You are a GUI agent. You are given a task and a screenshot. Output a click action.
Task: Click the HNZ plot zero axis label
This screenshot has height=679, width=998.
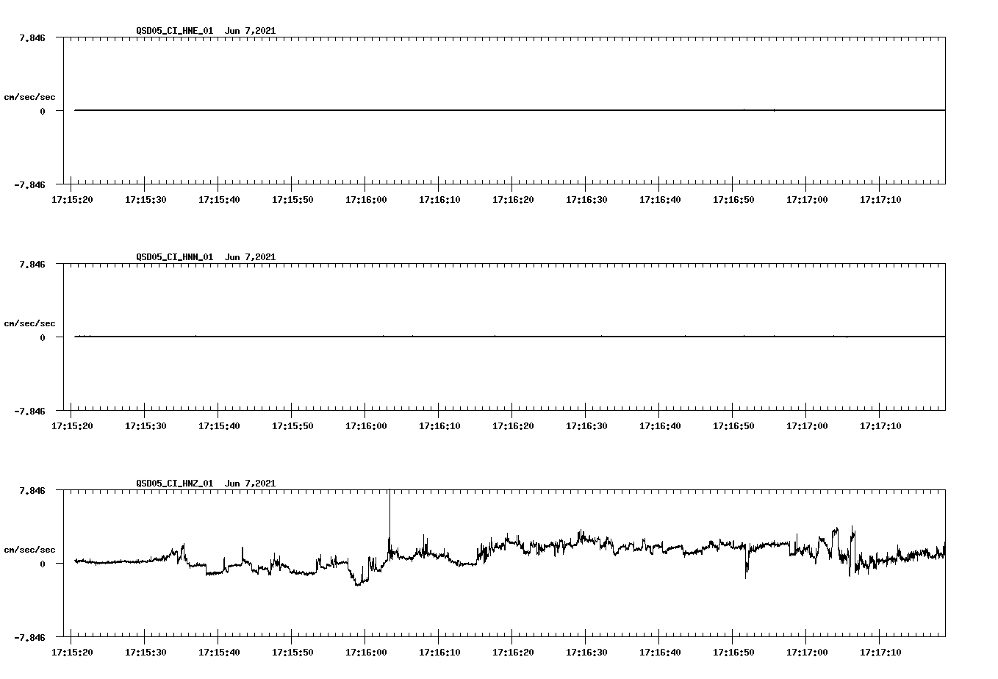coord(43,564)
